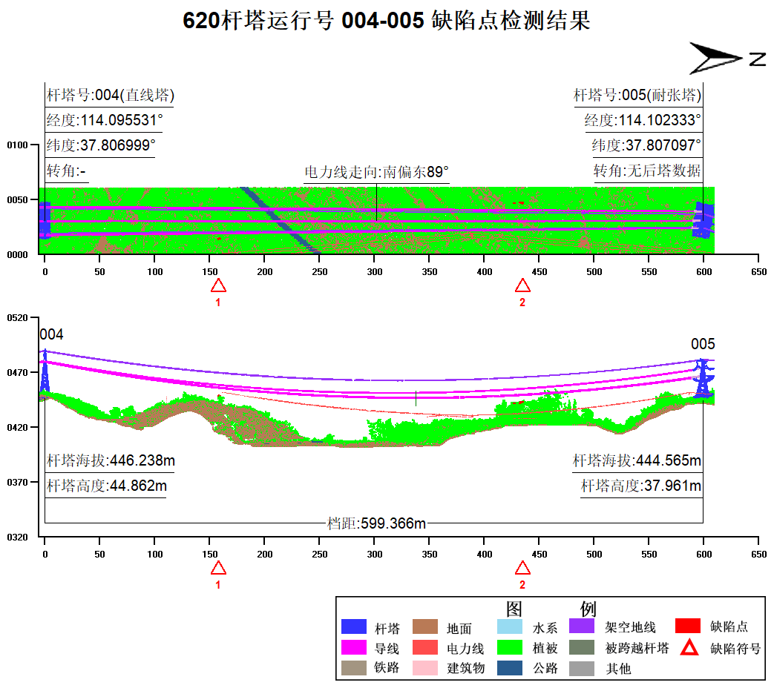774x688 pixels.
Task: Click the gray 其他 legend swatch
Action: (582, 668)
